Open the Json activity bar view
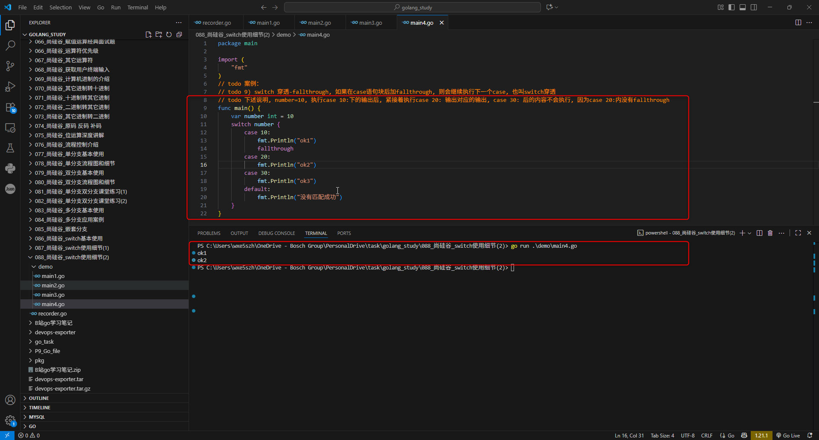Viewport: 819px width, 440px height. pos(10,189)
